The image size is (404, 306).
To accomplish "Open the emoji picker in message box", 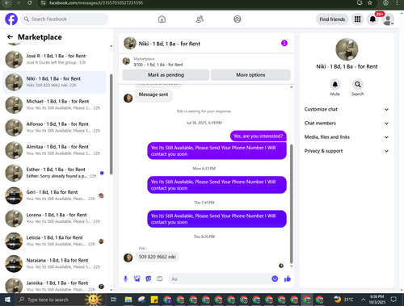I will [275, 279].
